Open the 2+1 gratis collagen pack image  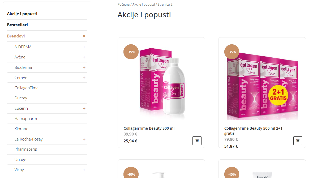(x=262, y=82)
